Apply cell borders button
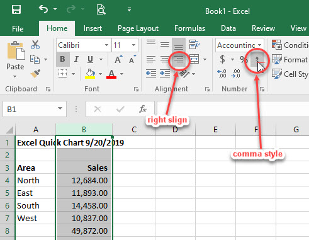Viewport: 309px width, 240px height. [x=62, y=74]
